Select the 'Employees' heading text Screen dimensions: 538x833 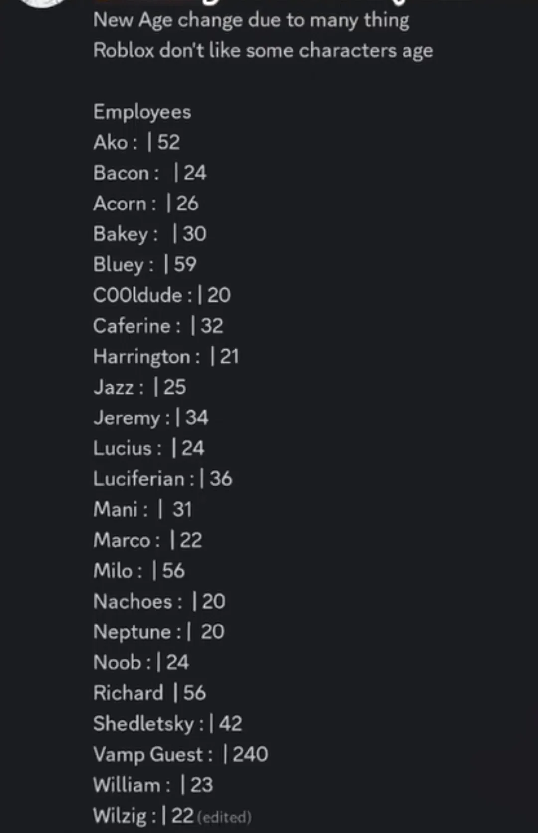pyautogui.click(x=142, y=112)
